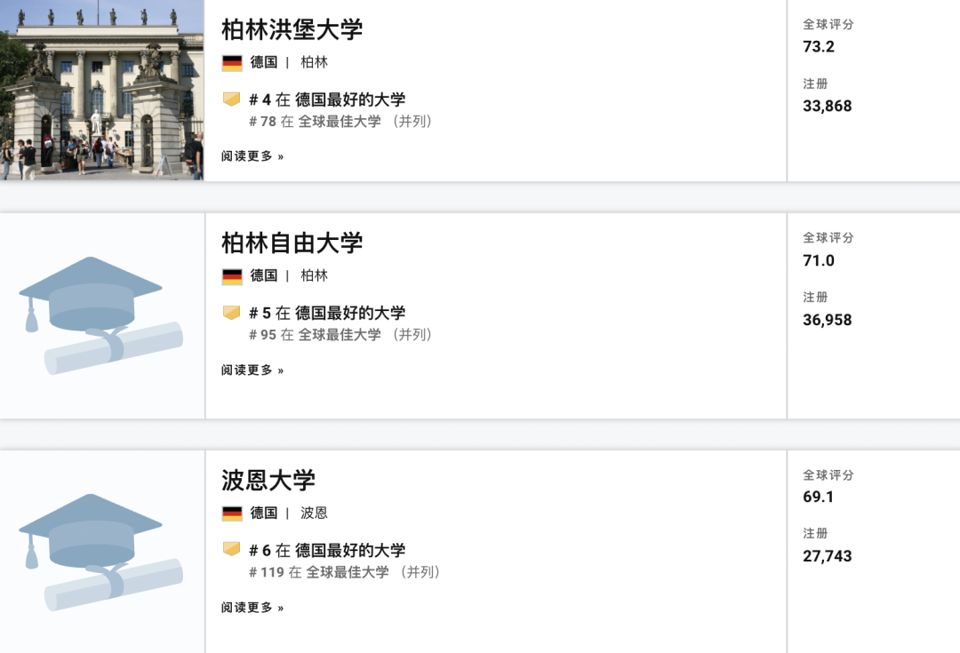The image size is (960, 653).
Task: Click the German flag in 柏林自由大学 card
Action: point(232,276)
